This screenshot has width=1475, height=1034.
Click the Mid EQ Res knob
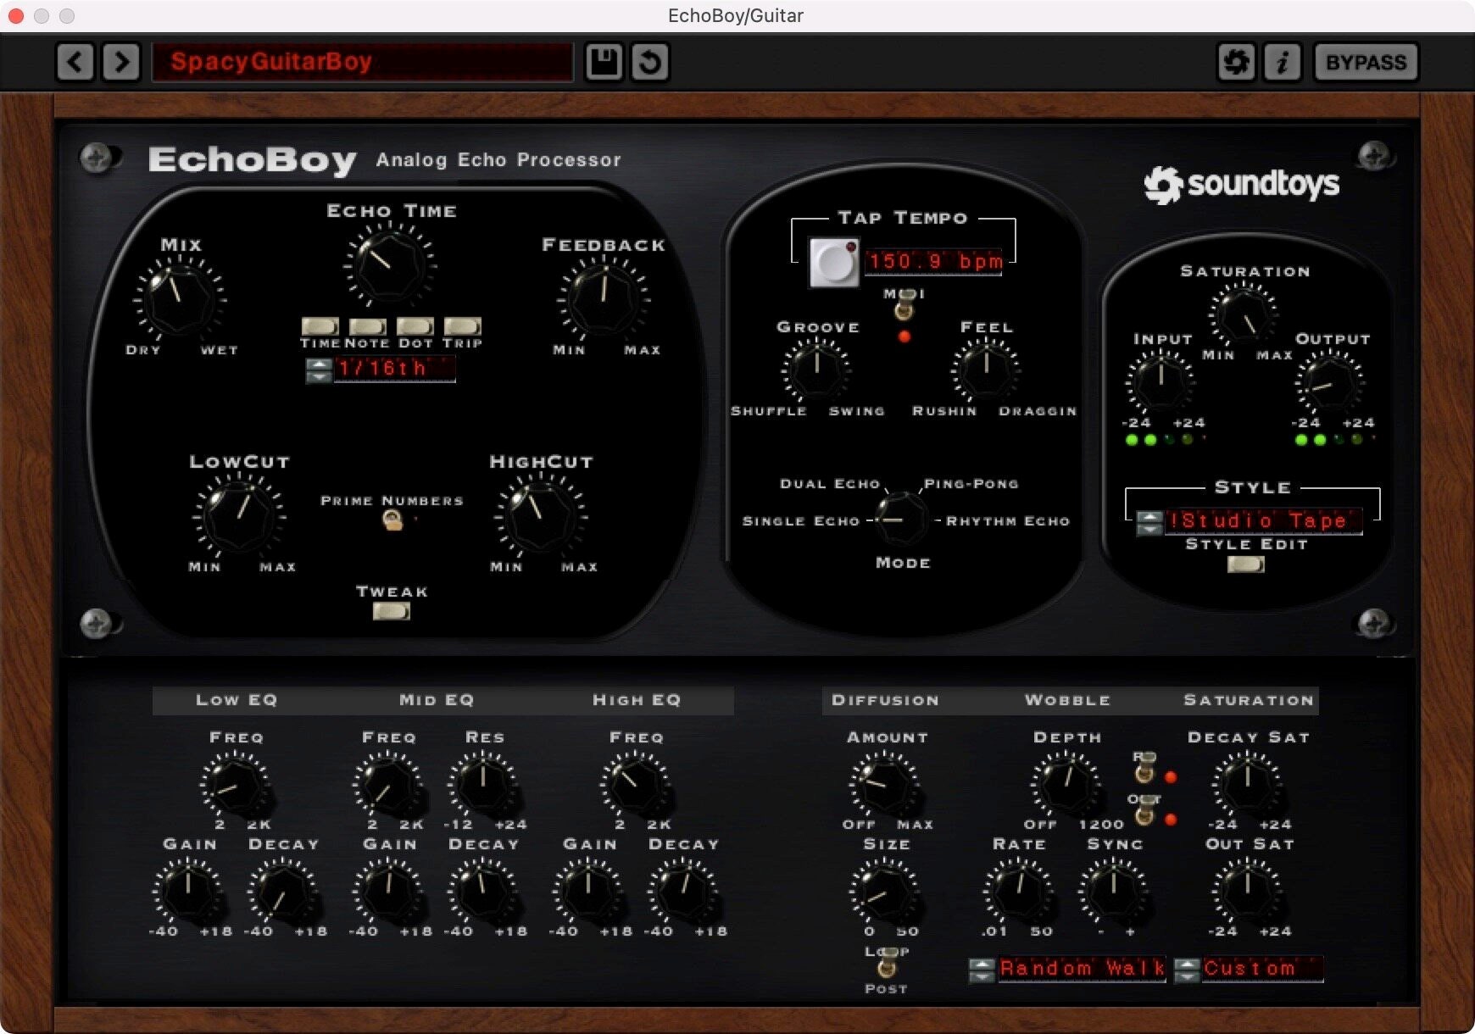coord(482,786)
